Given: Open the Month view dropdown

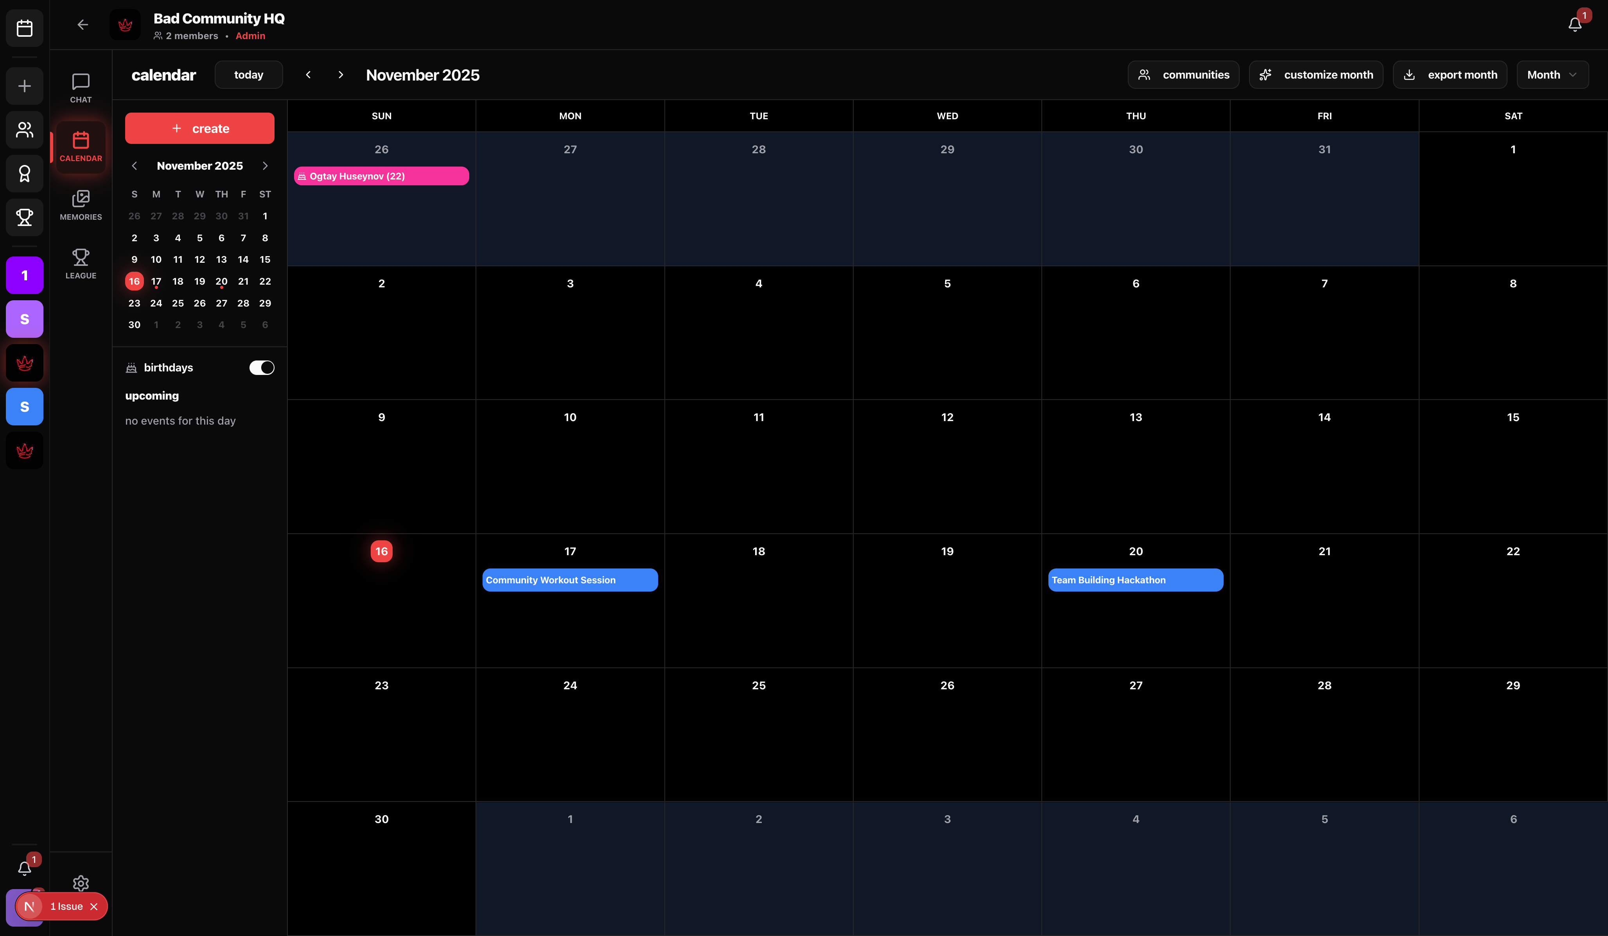Looking at the screenshot, I should [x=1552, y=75].
